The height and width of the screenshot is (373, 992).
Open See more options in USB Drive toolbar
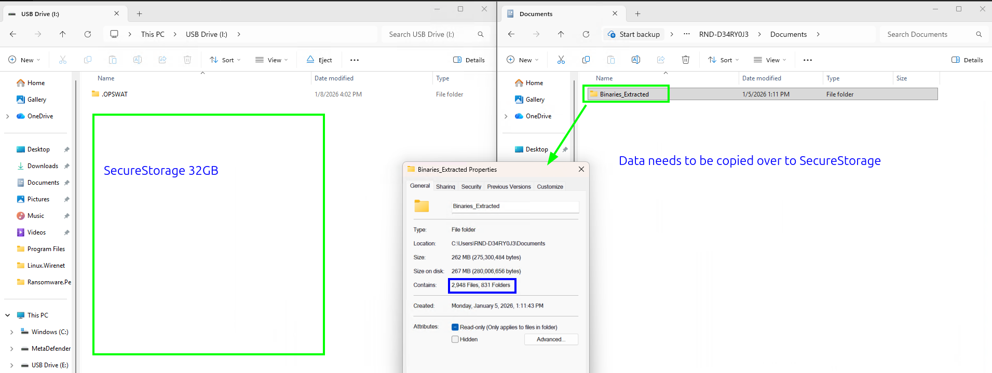pyautogui.click(x=355, y=60)
